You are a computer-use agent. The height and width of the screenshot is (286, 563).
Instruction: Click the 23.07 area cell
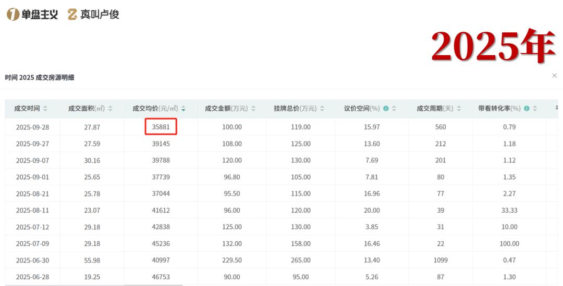92,211
